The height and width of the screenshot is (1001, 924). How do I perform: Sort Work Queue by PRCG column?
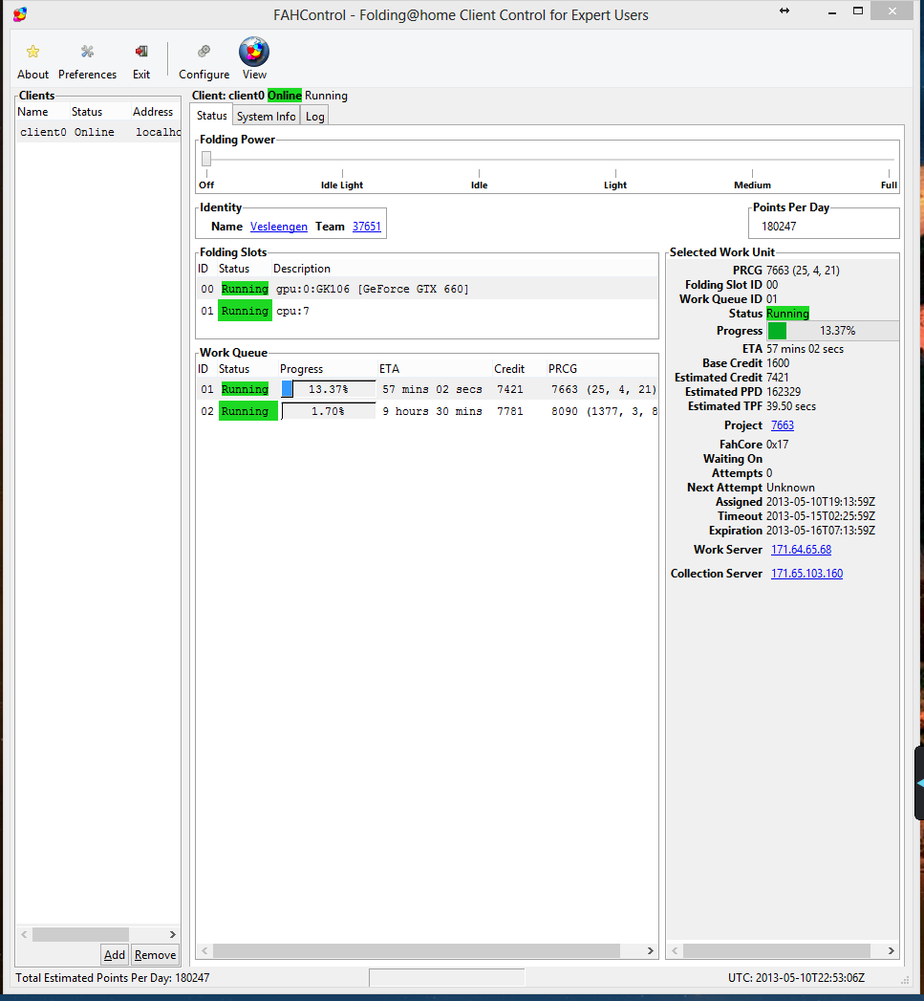pos(602,369)
